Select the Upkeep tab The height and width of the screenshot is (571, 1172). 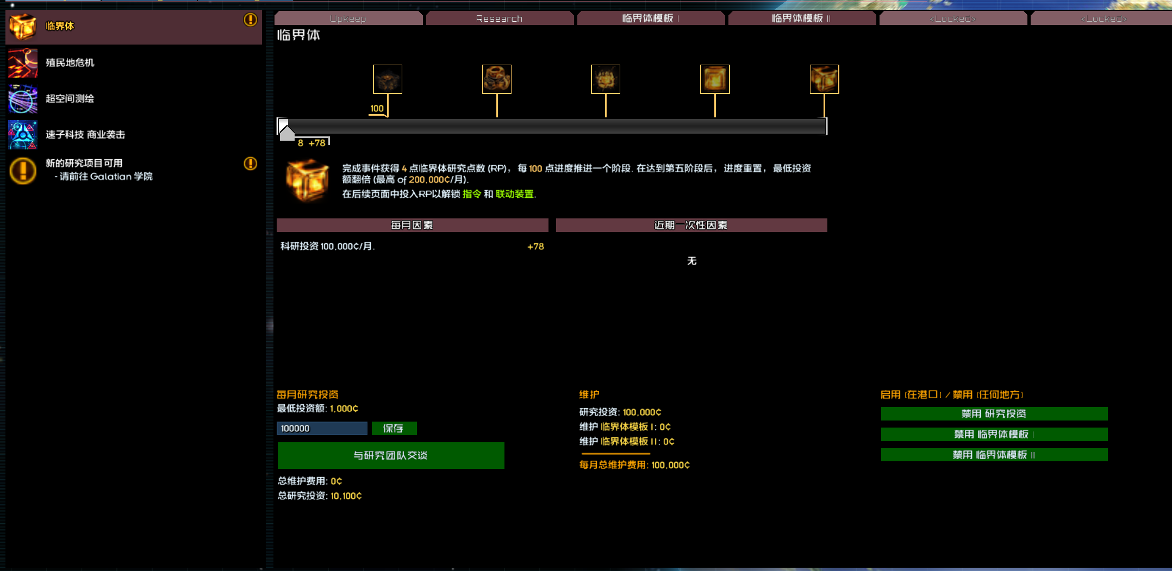[x=349, y=18]
